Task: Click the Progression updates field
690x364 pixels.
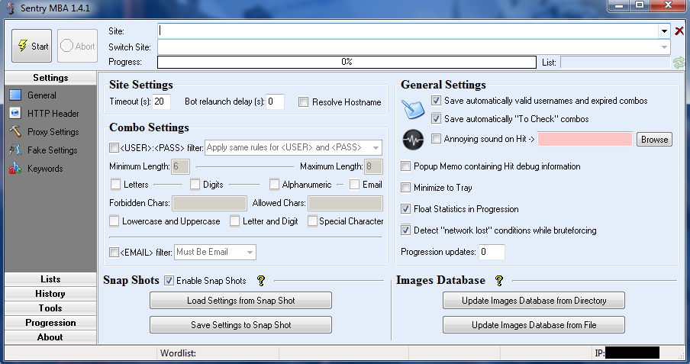Action: coord(492,252)
